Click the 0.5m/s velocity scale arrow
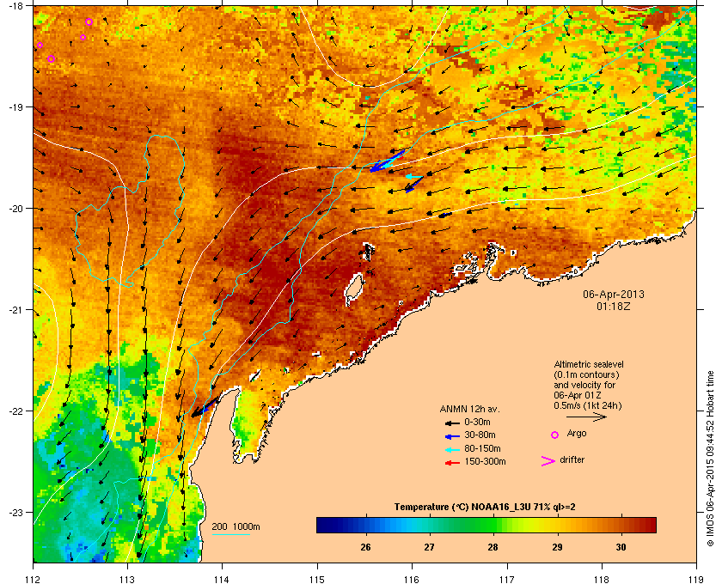This screenshot has width=722, height=584. 586,417
